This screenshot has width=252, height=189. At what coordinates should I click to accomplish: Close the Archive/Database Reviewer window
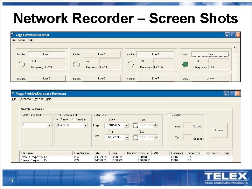[238, 93]
